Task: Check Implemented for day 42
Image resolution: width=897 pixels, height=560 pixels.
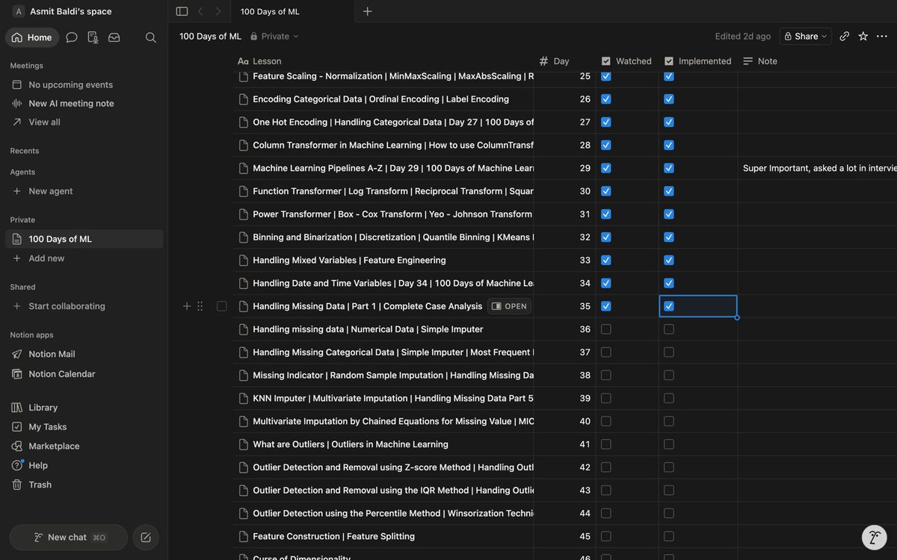Action: 669,467
